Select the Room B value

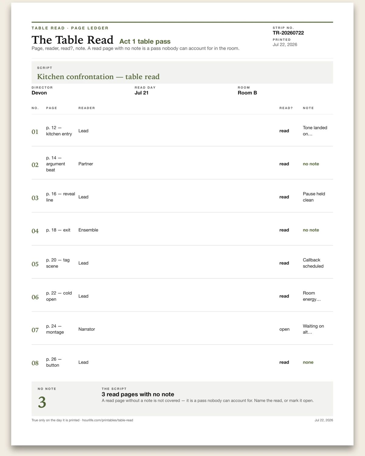247,93
